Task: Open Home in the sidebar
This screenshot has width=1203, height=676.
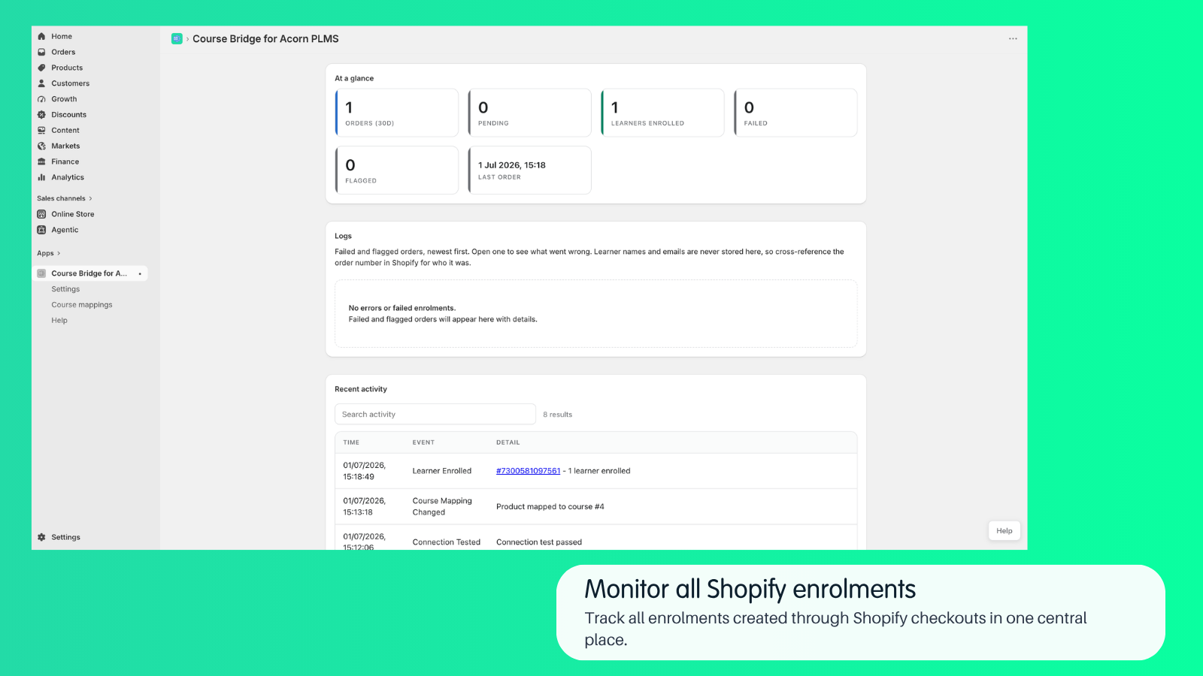Action: click(x=62, y=36)
